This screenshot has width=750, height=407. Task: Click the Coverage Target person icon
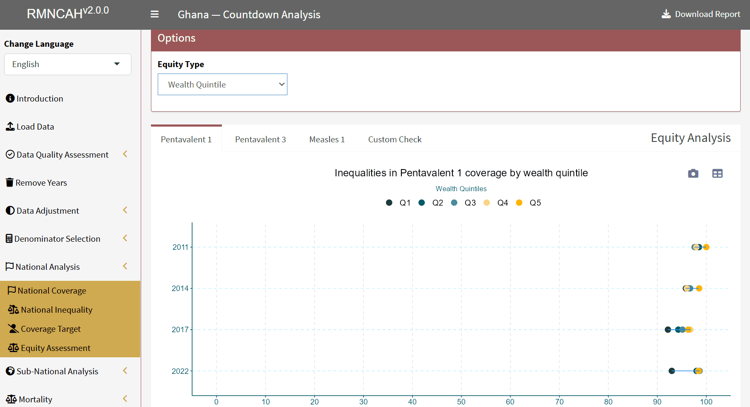(x=13, y=328)
